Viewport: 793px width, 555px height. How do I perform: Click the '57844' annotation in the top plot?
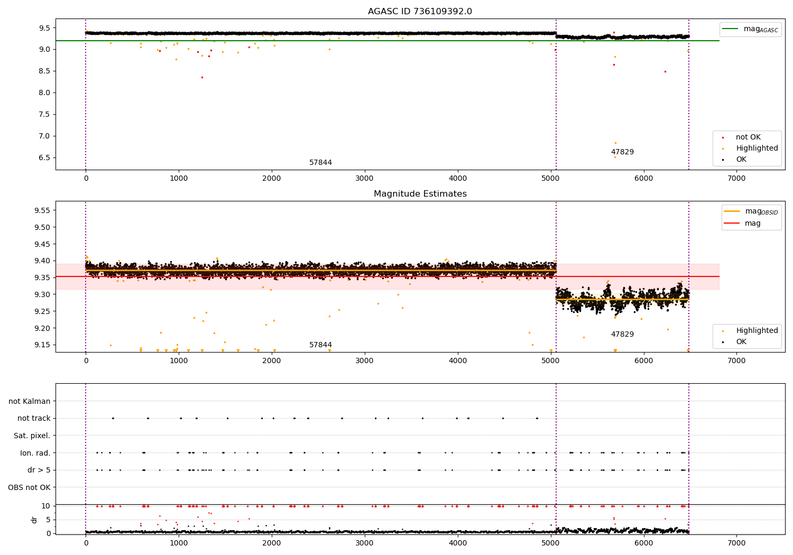(320, 163)
